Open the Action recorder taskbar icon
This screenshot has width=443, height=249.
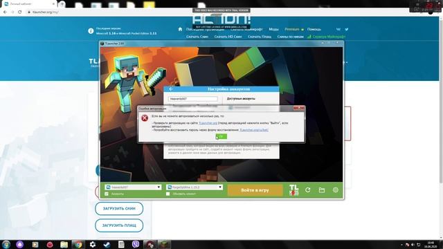tap(150, 244)
